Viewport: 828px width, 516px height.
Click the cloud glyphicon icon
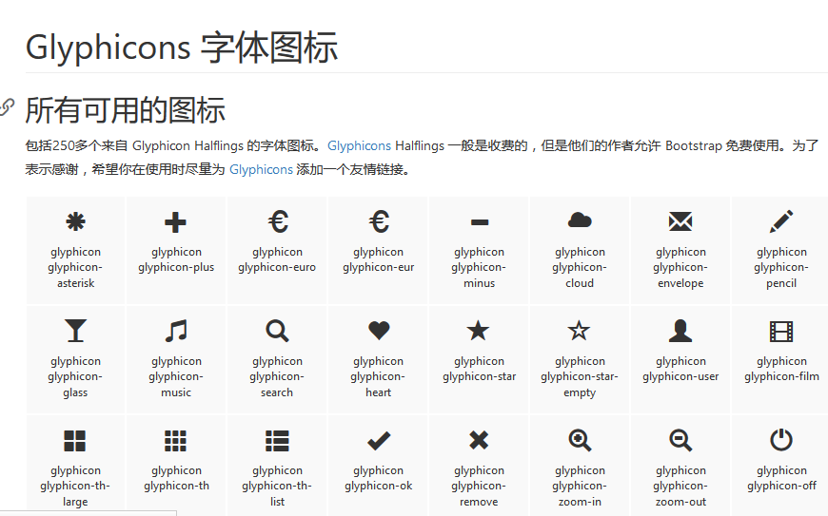[580, 220]
